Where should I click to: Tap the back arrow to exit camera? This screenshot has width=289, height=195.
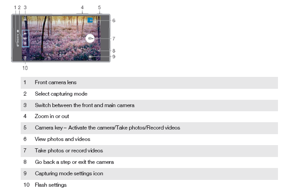pyautogui.click(x=99, y=50)
